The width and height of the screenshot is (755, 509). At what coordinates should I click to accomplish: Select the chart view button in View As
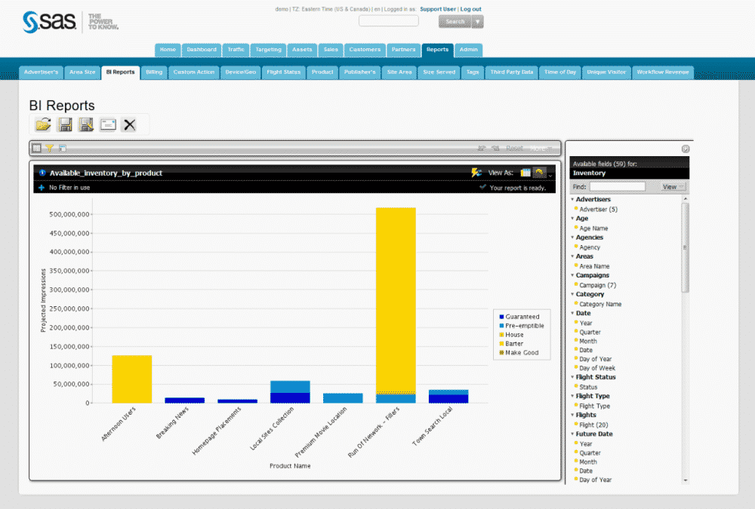[x=539, y=173]
